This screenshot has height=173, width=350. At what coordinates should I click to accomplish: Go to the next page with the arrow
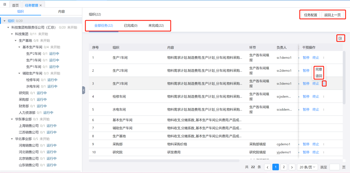[x=292, y=167]
